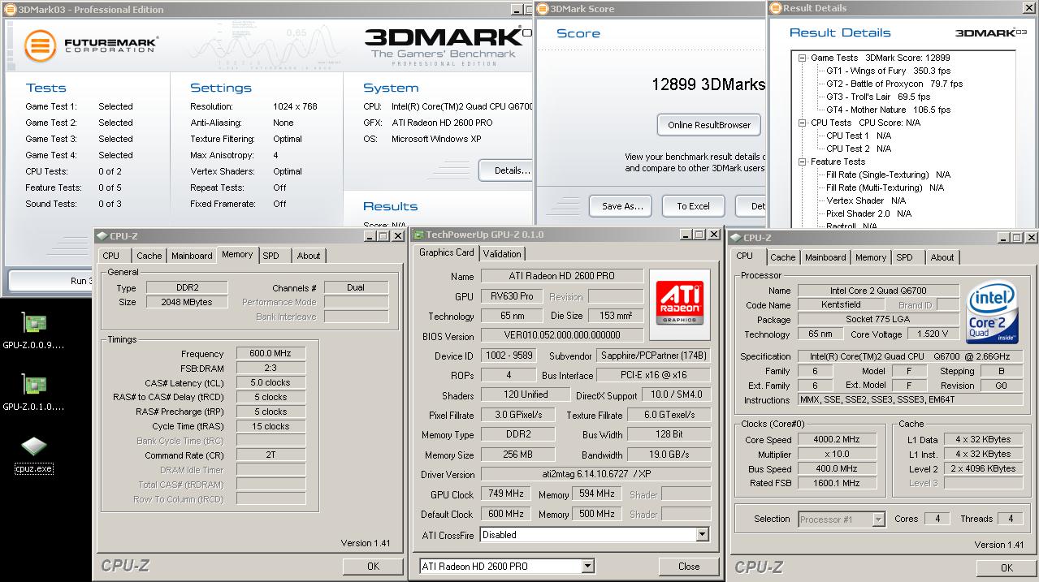Collapse the Feature Tests tree node
The height and width of the screenshot is (582, 1039).
803,162
